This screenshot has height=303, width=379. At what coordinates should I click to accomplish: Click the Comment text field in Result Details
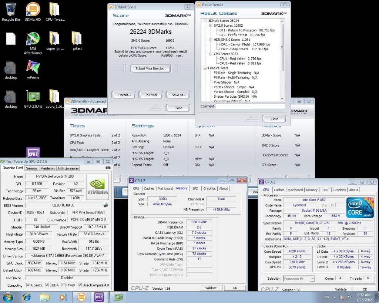(x=250, y=106)
